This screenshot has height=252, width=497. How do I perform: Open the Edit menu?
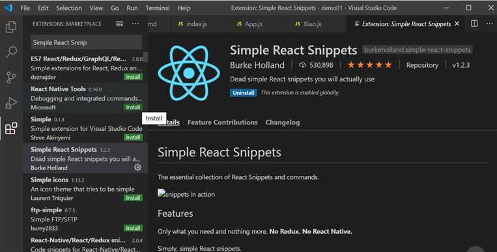tap(43, 8)
